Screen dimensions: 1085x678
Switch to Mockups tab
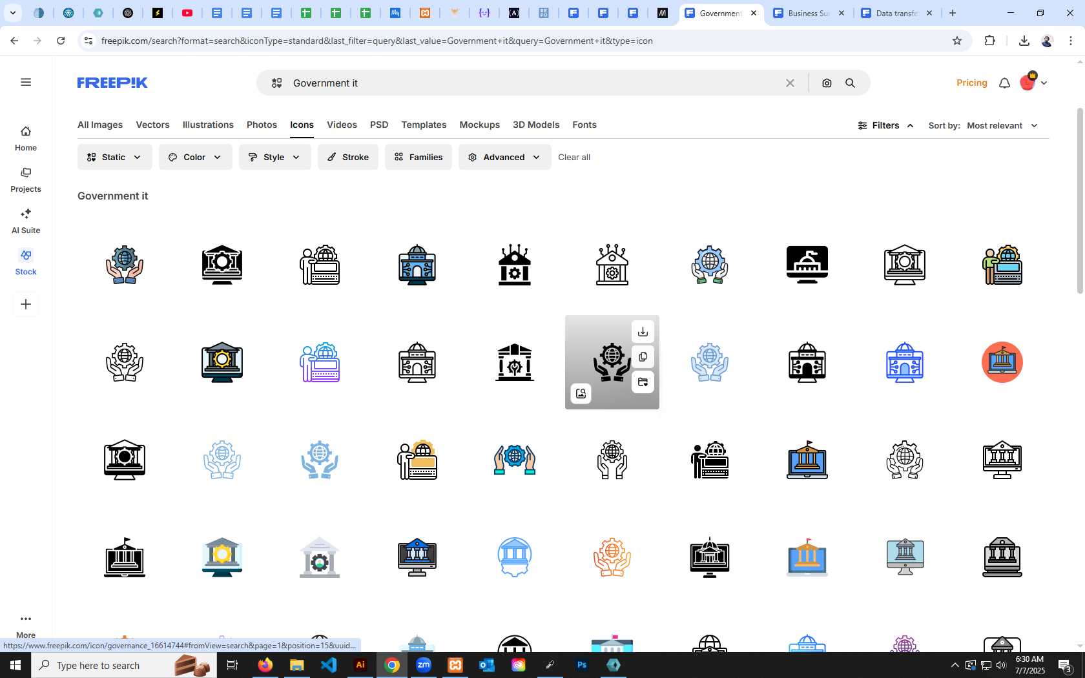pyautogui.click(x=479, y=125)
